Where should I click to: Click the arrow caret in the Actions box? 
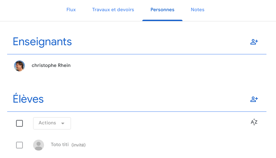pos(63,123)
